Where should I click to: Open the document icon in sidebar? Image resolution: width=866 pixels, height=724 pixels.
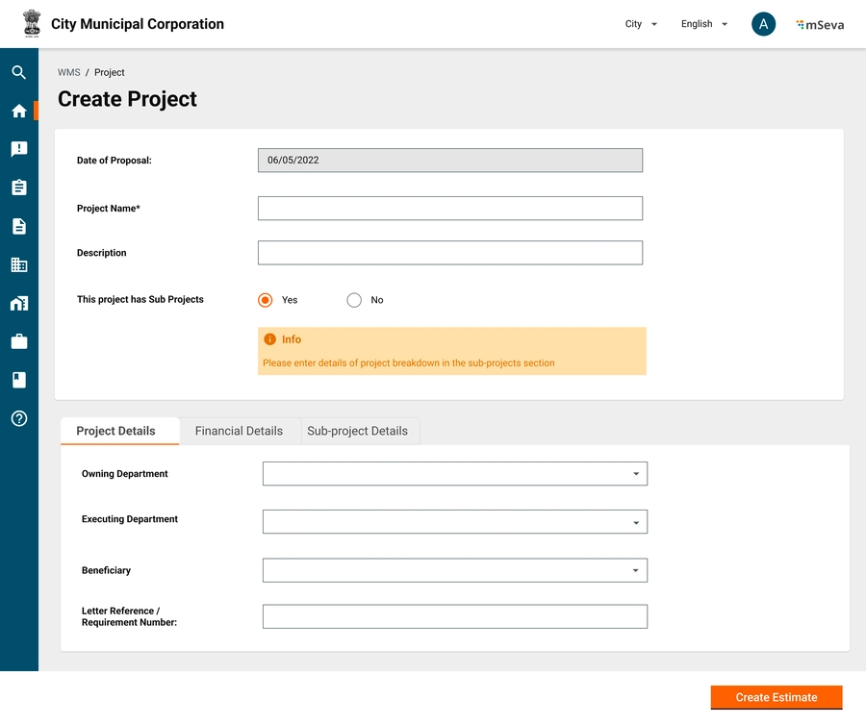click(18, 226)
